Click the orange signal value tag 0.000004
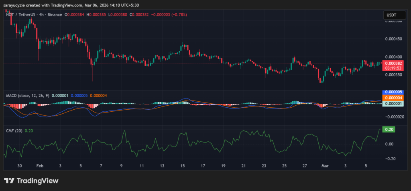Screen dimensions: 411x191 click(391, 98)
